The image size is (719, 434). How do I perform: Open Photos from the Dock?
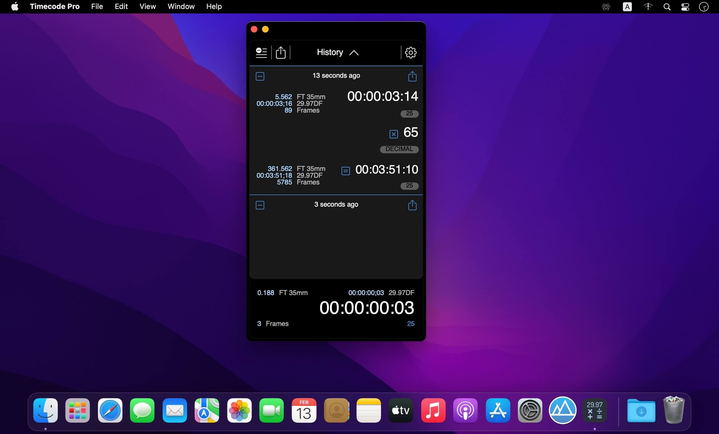point(239,410)
